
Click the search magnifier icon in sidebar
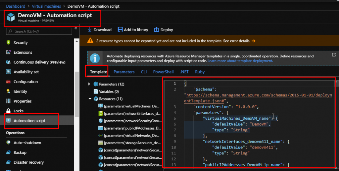coord(10,31)
